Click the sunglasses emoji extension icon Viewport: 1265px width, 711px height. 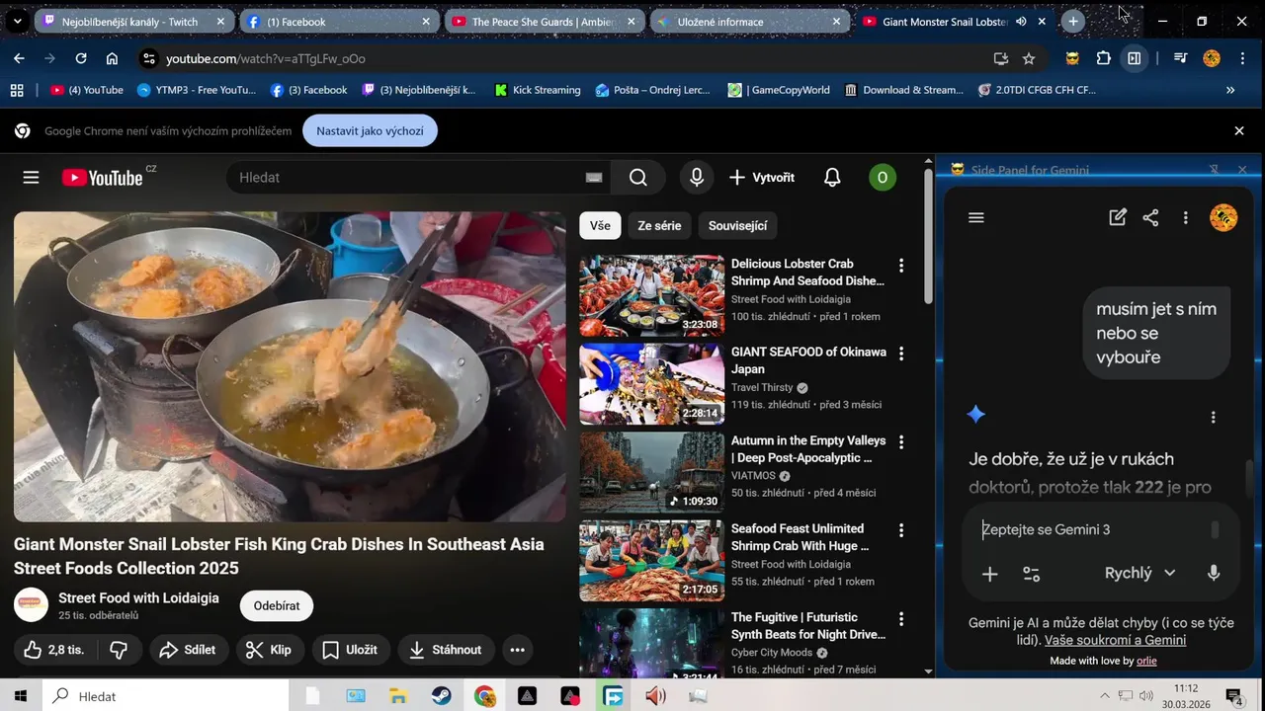click(1072, 58)
